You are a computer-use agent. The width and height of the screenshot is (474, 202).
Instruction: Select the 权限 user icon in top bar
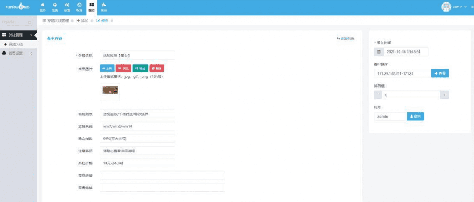click(x=79, y=7)
